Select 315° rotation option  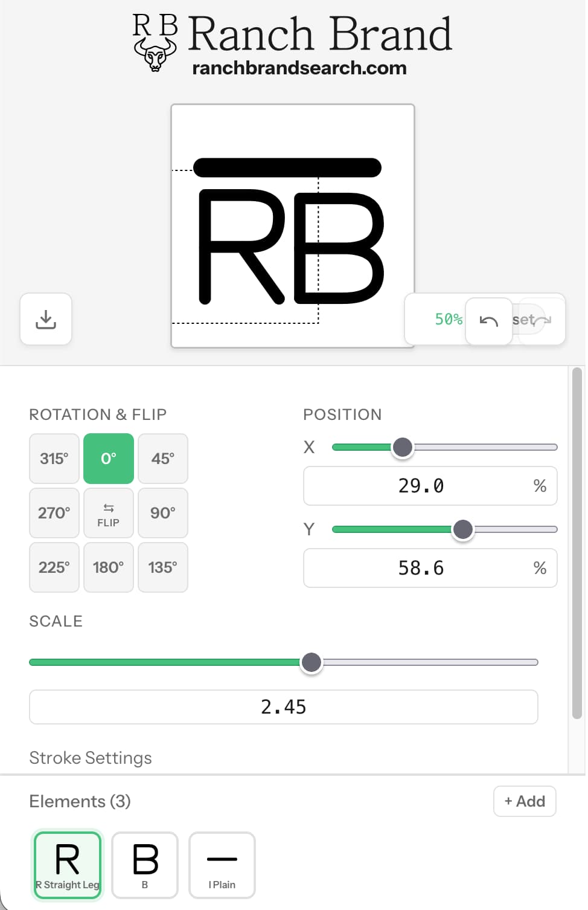(x=54, y=459)
